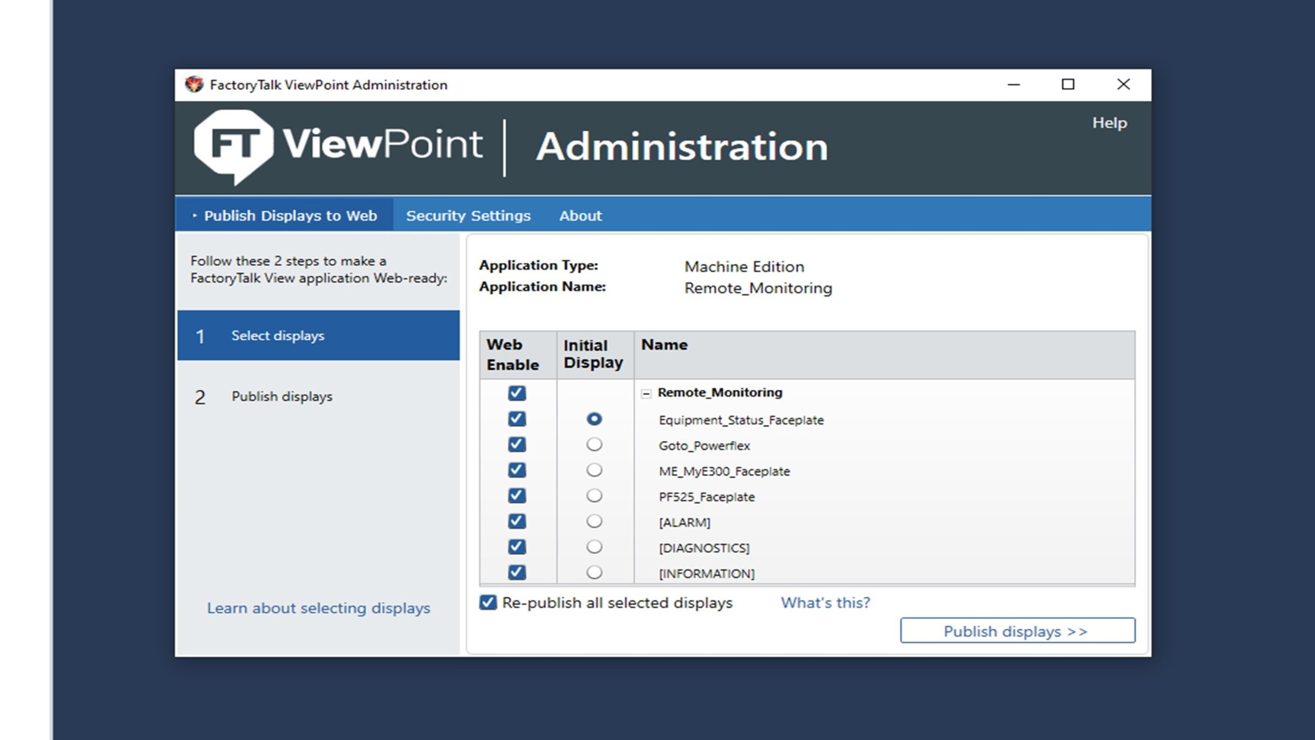Click the Web Enable column header
1315x740 pixels.
click(x=518, y=355)
